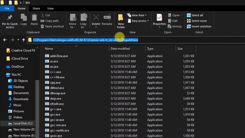Switch to the Home ribbon tab

point(21,8)
